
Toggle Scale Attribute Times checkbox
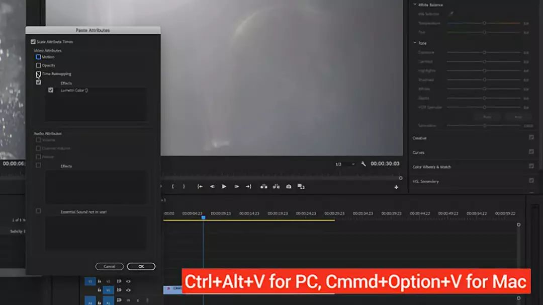[33, 42]
